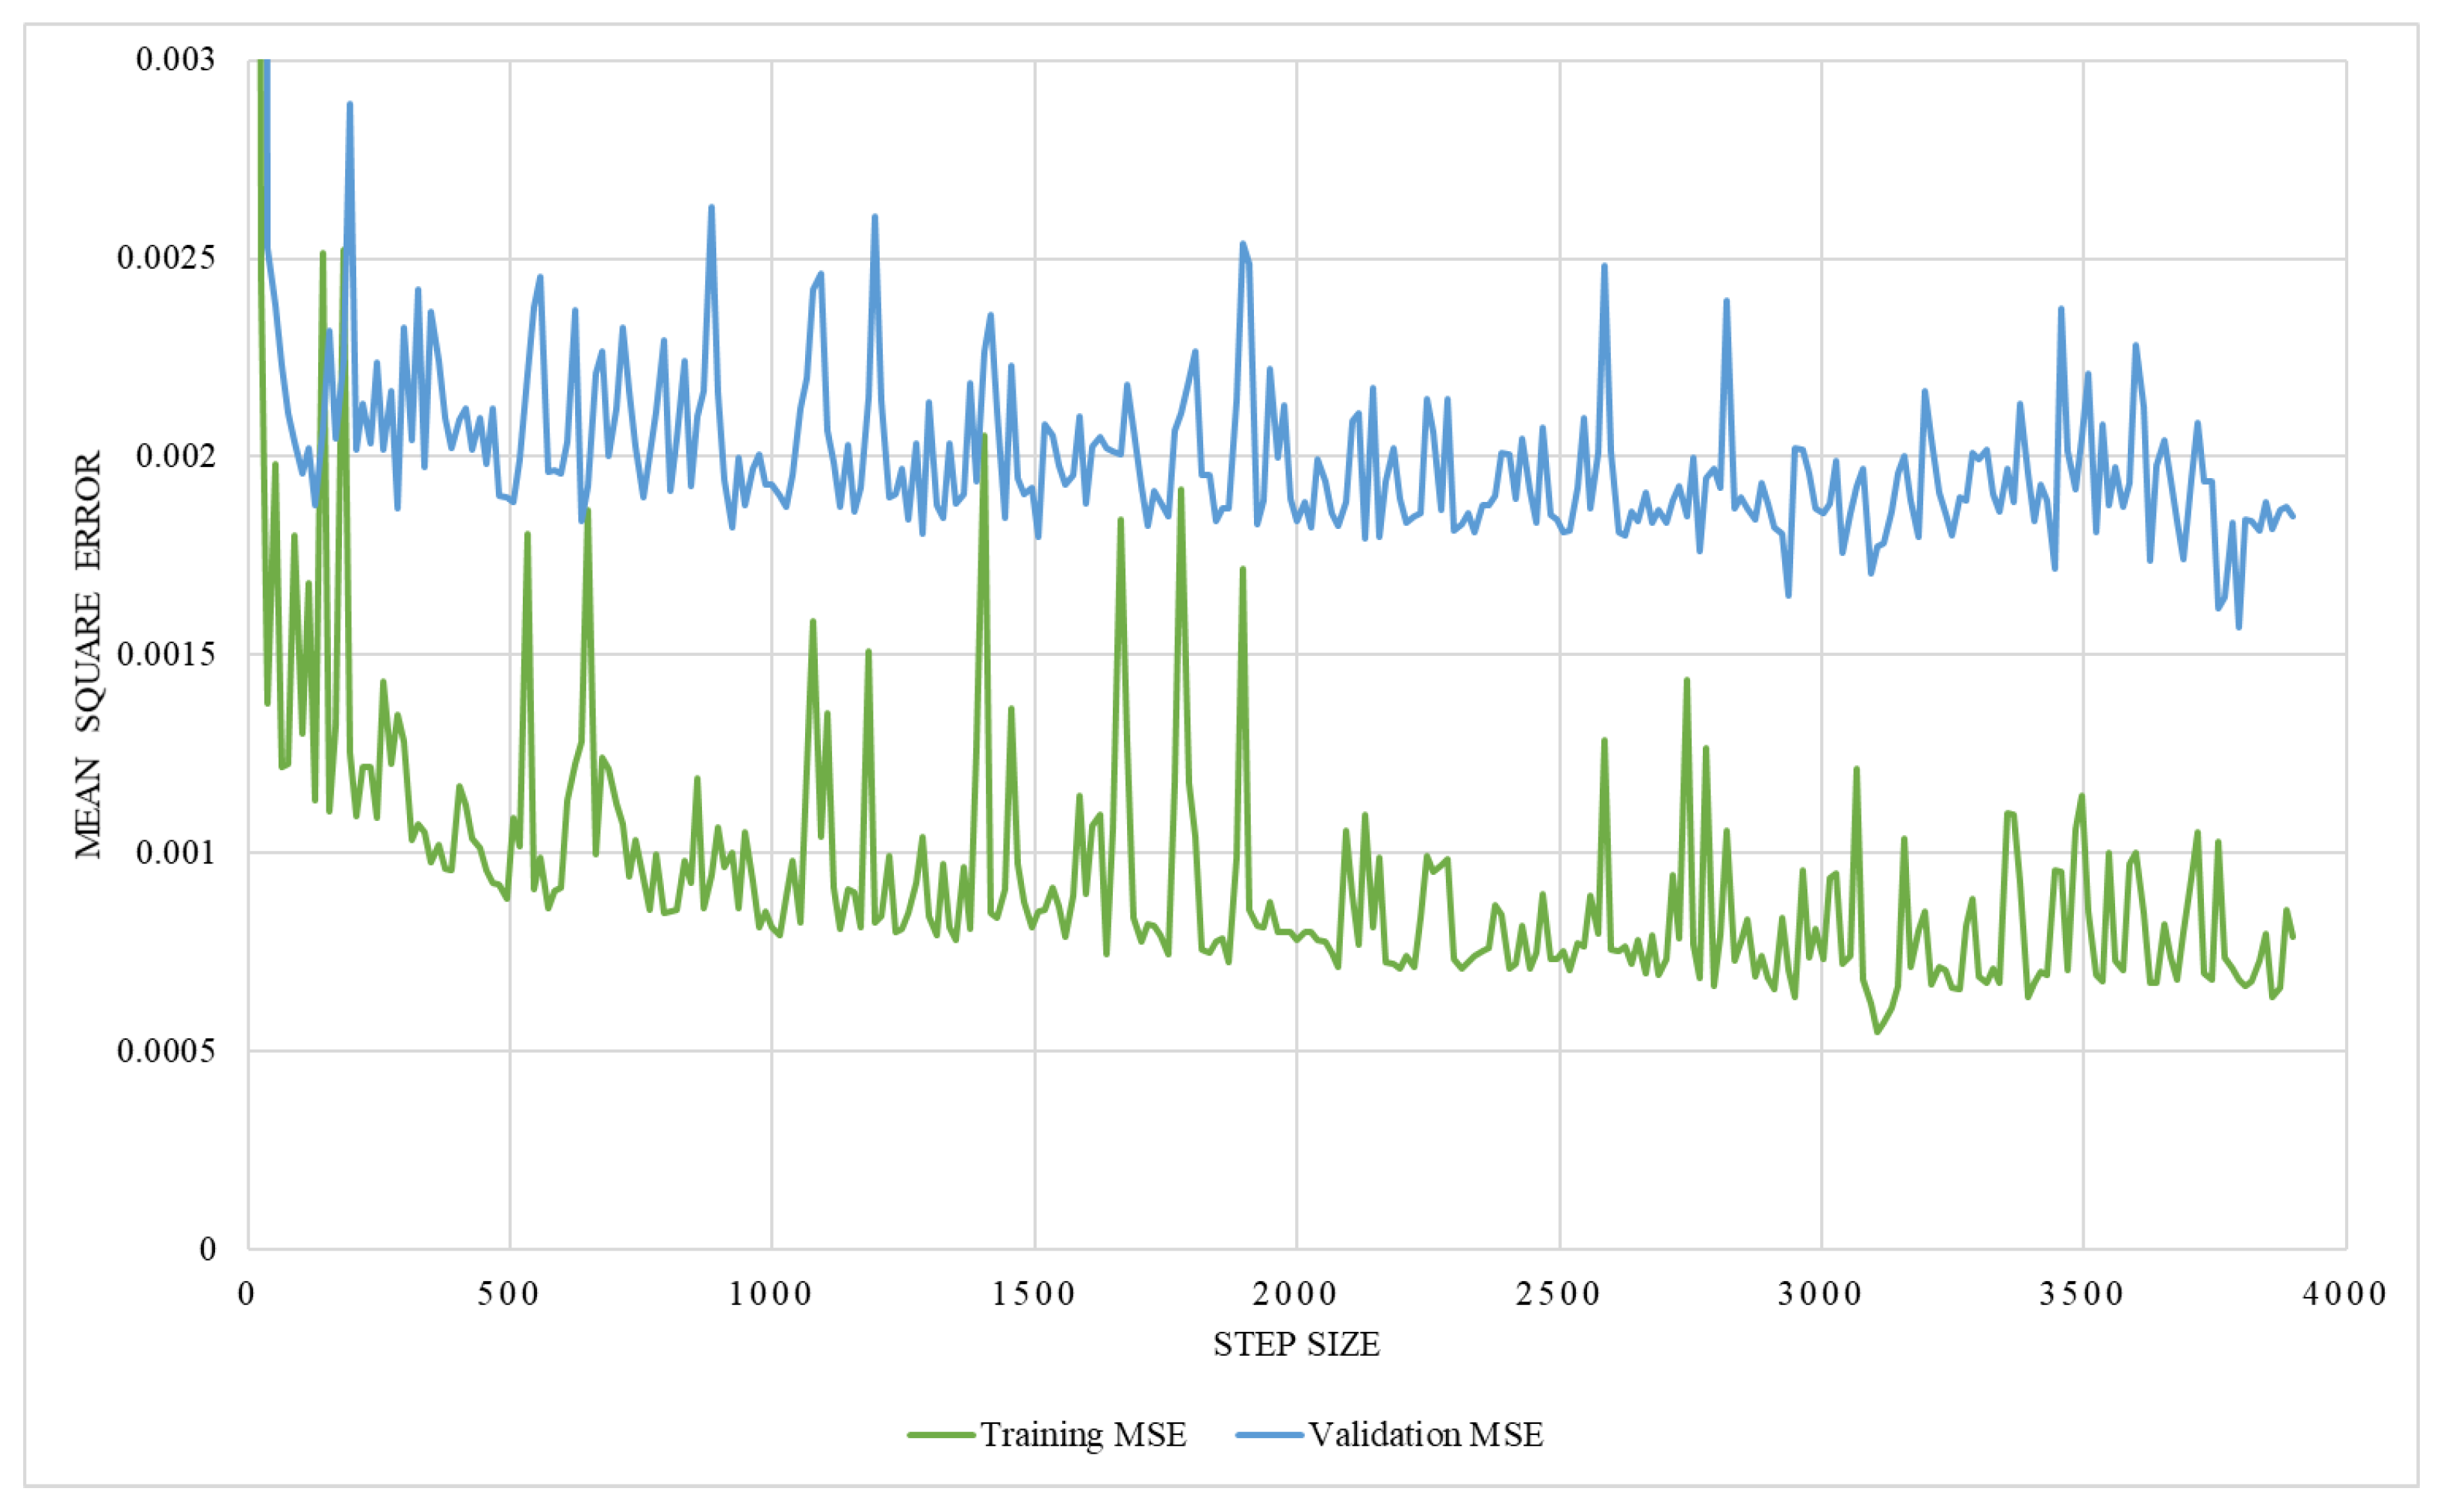Image resolution: width=2437 pixels, height=1512 pixels.
Task: Click the 3000 x-axis tick label
Action: coord(1820,1294)
